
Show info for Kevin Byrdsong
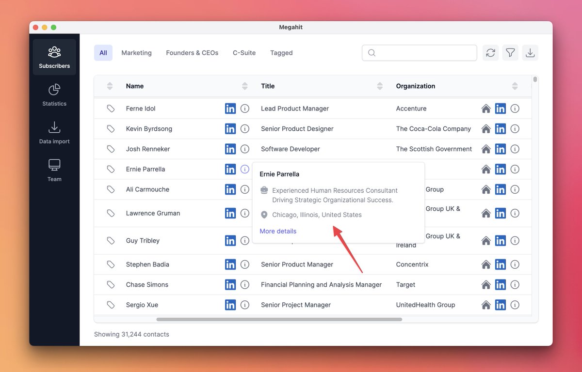coord(245,129)
